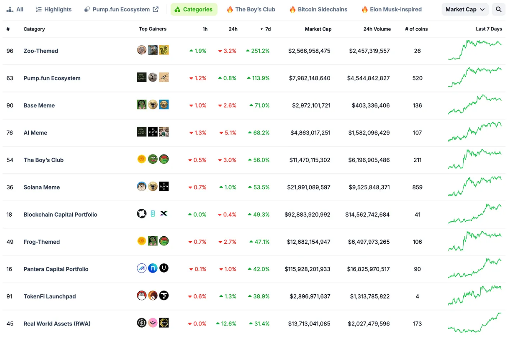Open the Zoo-Themed category link
The width and height of the screenshot is (514, 338).
pyautogui.click(x=41, y=51)
